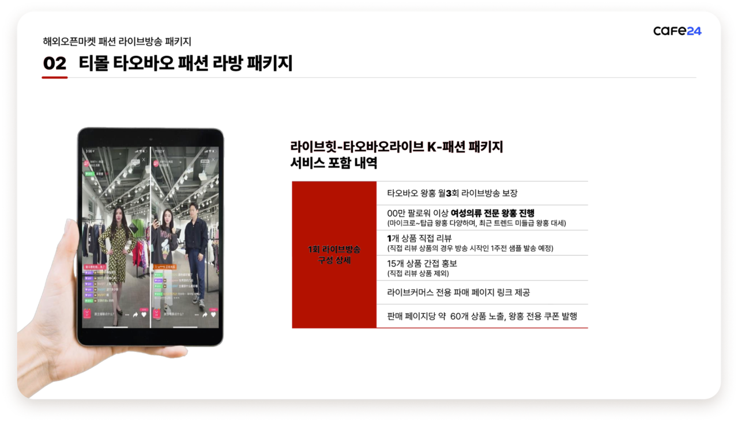Close the right live stream on the tablet
The width and height of the screenshot is (738, 422).
[213, 160]
